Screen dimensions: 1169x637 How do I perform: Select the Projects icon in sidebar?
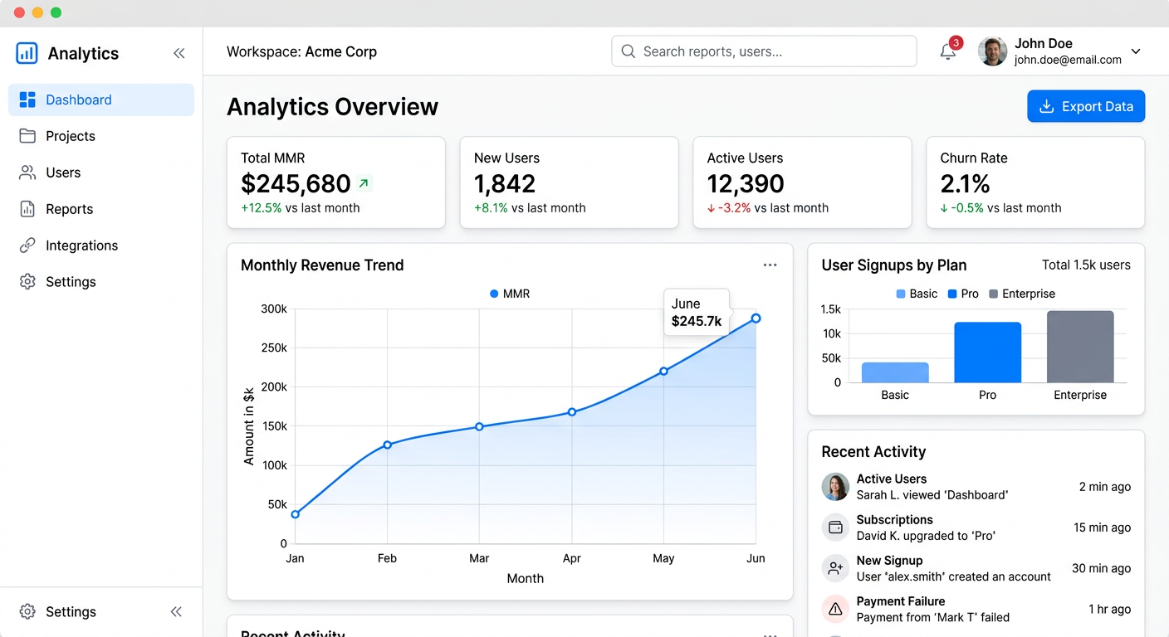coord(27,136)
